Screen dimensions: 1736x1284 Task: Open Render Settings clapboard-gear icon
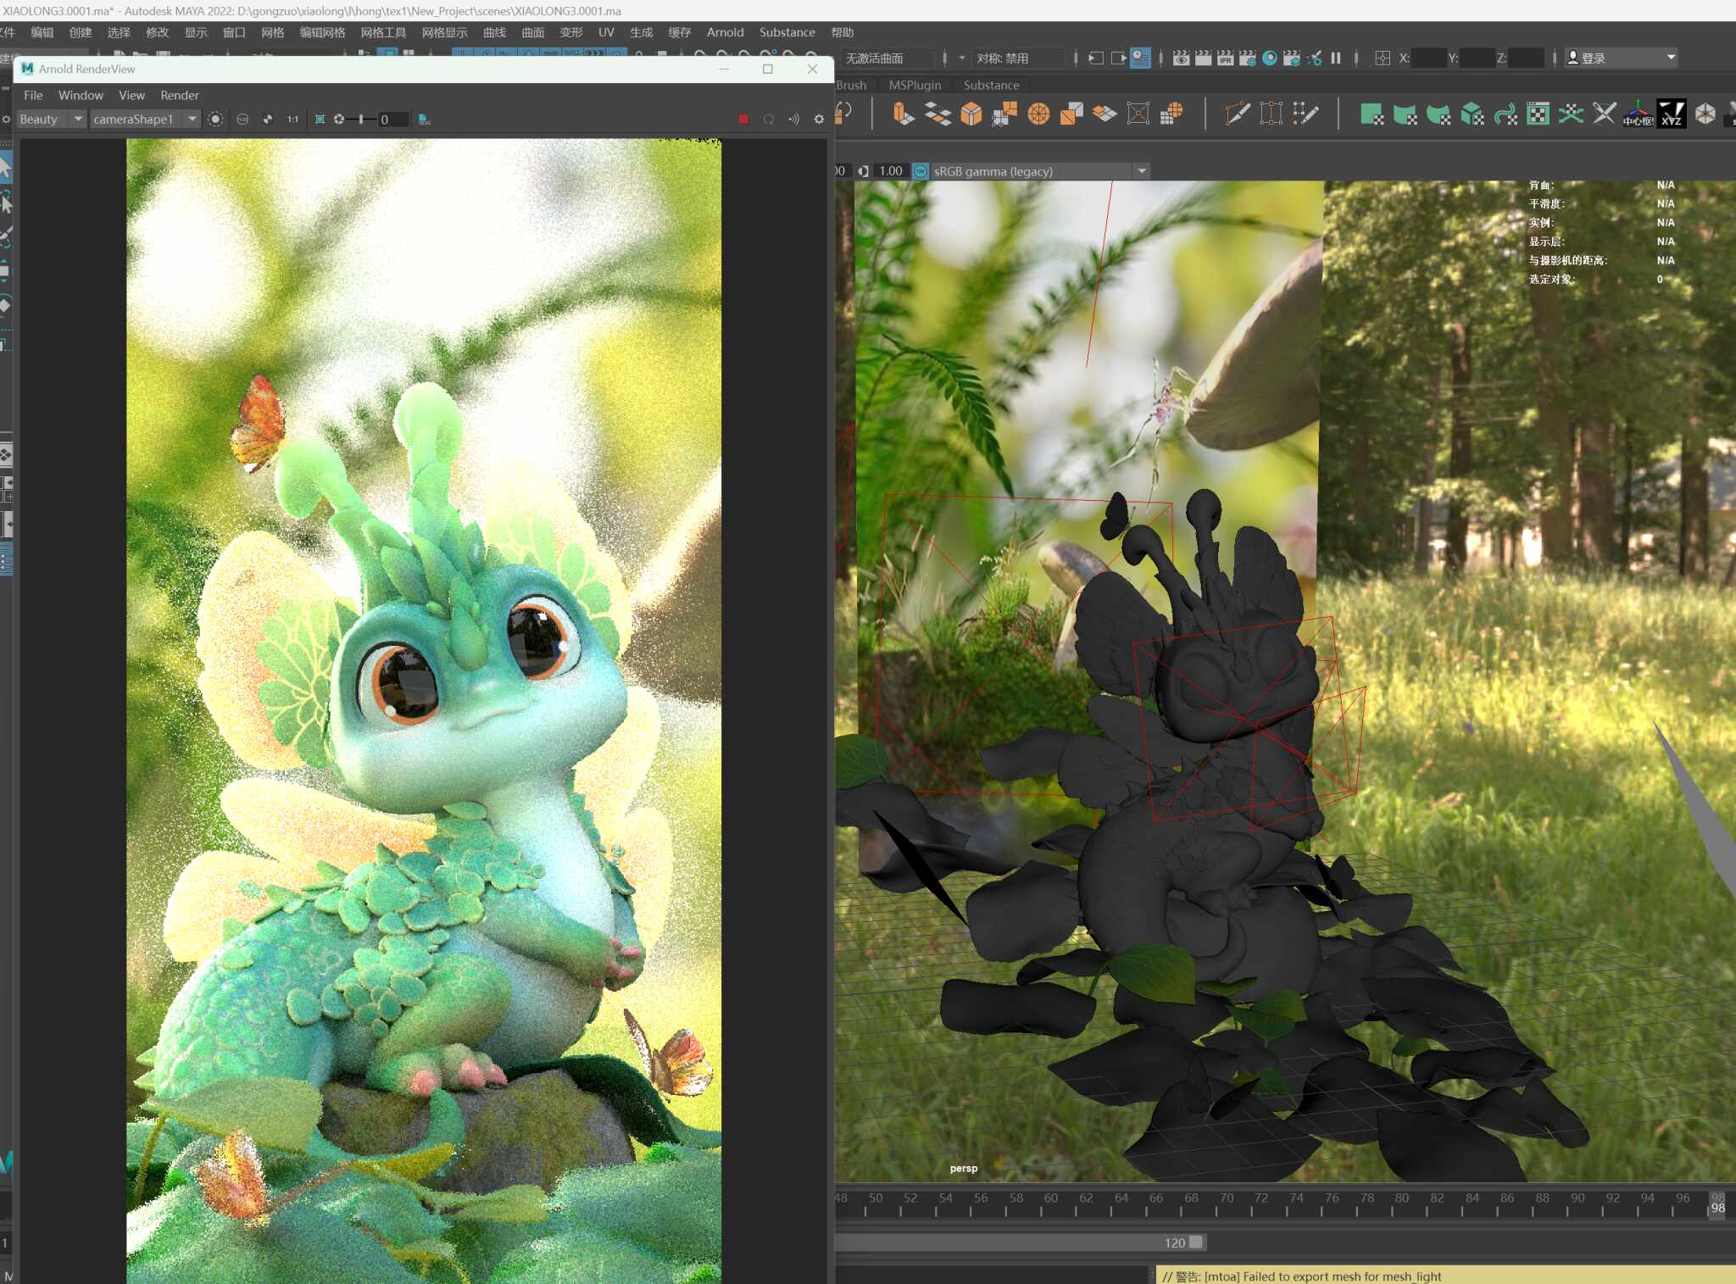pos(1247,58)
